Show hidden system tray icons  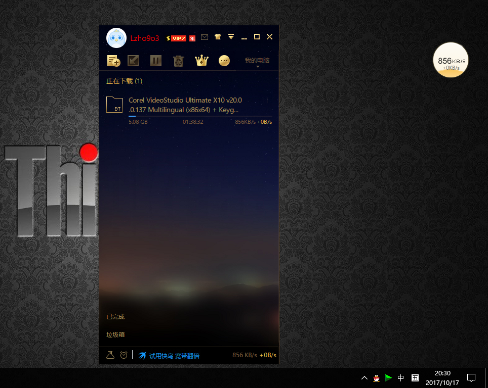[x=364, y=378]
